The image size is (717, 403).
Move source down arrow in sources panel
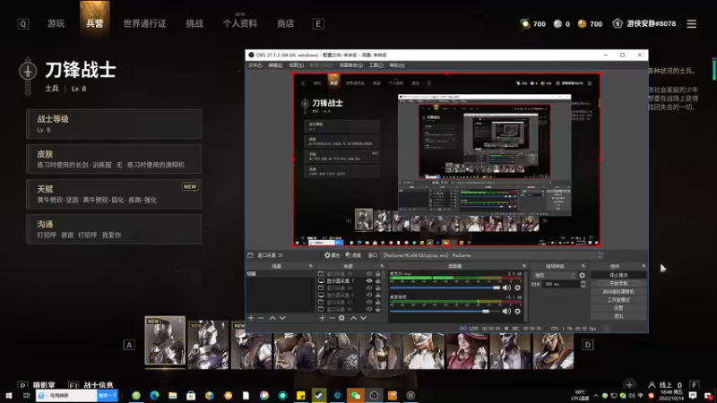click(363, 318)
